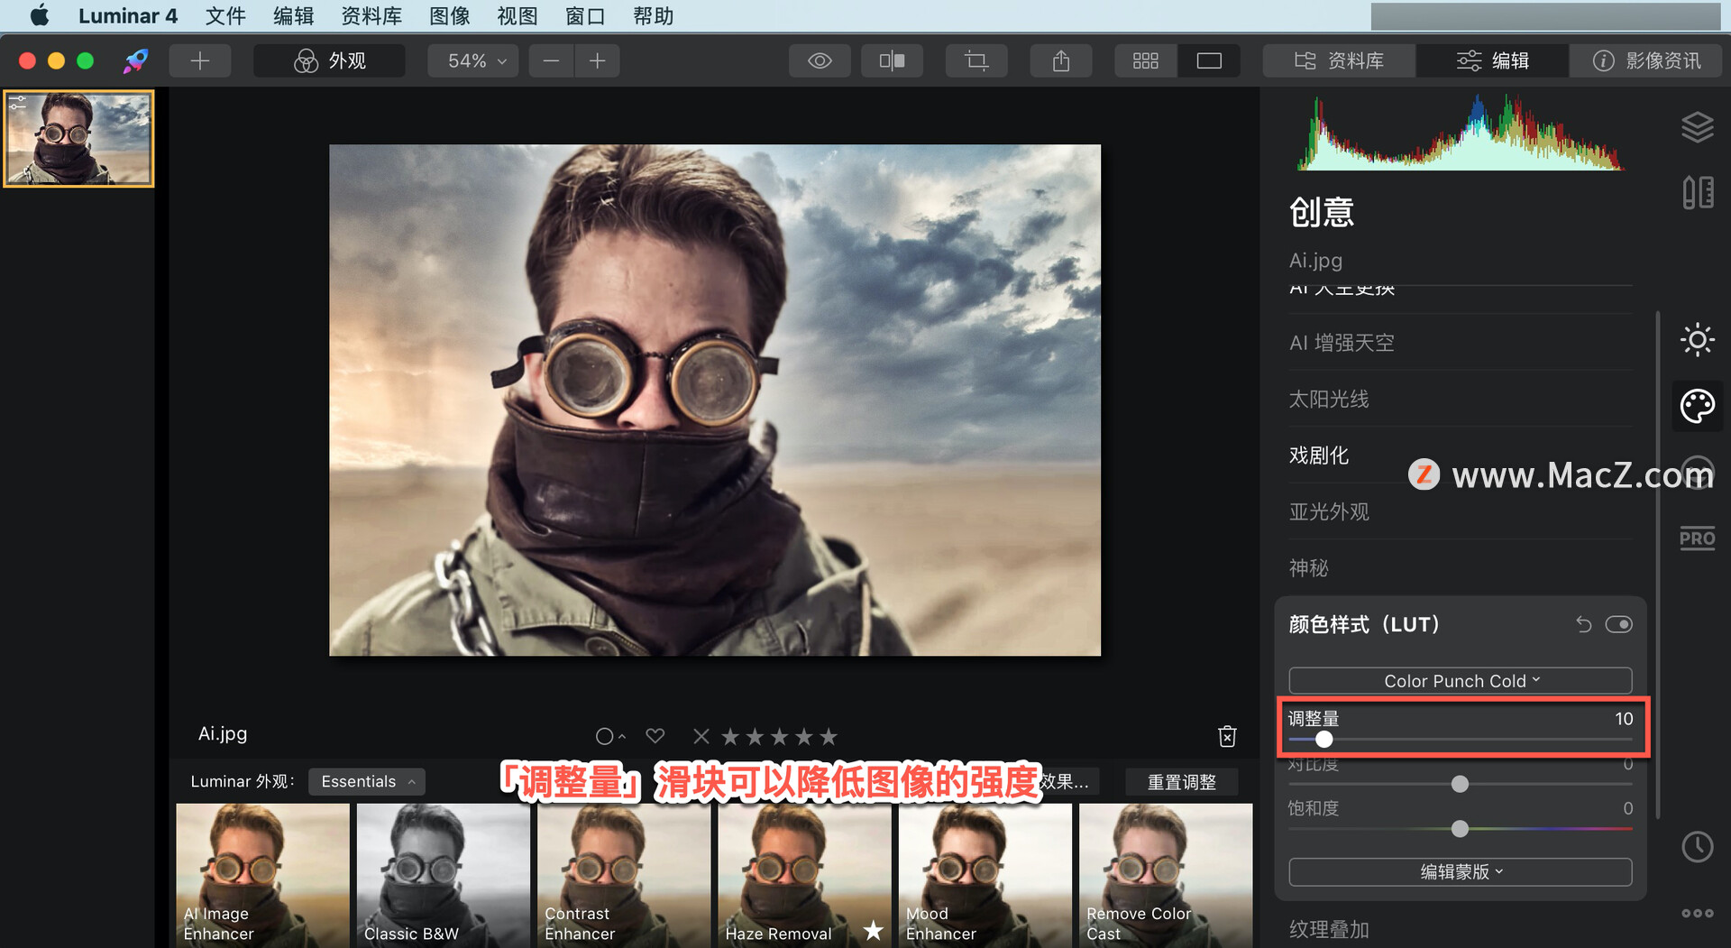Viewport: 1731px width, 948px height.
Task: Click the RGB histogram display
Action: pyautogui.click(x=1461, y=133)
